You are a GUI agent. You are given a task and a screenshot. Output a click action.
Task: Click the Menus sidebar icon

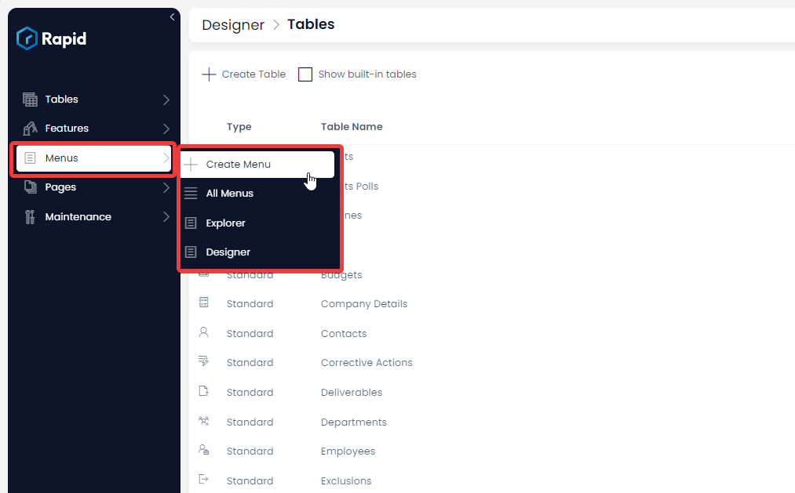30,158
